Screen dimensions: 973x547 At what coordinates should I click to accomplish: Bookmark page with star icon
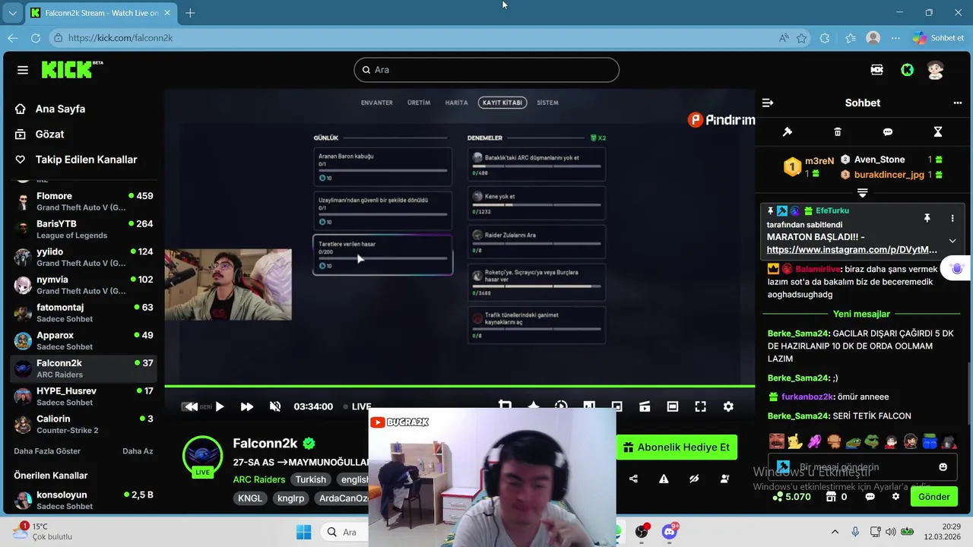(x=801, y=38)
